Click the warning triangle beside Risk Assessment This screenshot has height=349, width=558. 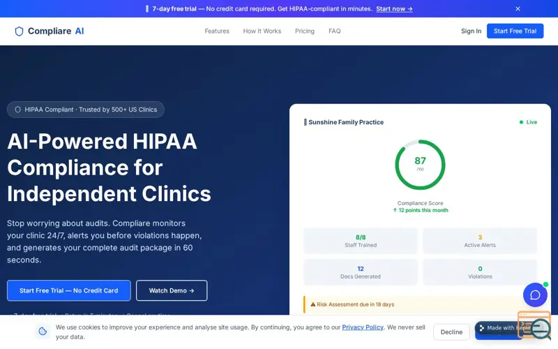(312, 304)
